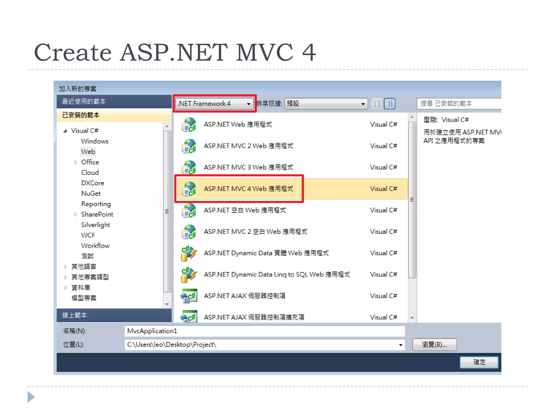
Task: Click Visual C# label of MVC 4 row
Action: tap(384, 189)
